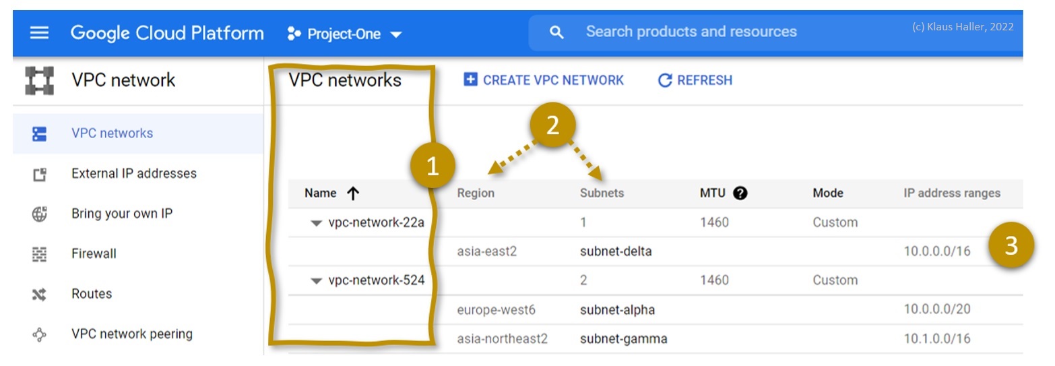This screenshot has width=1055, height=366.
Task: Click the VPC networks sidebar icon
Action: (40, 133)
